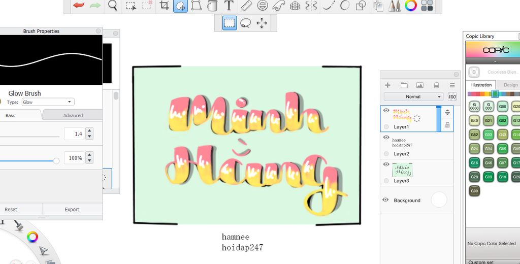This screenshot has height=264, width=520.
Task: Click the round marker beside Layer2 name
Action: [x=386, y=153]
